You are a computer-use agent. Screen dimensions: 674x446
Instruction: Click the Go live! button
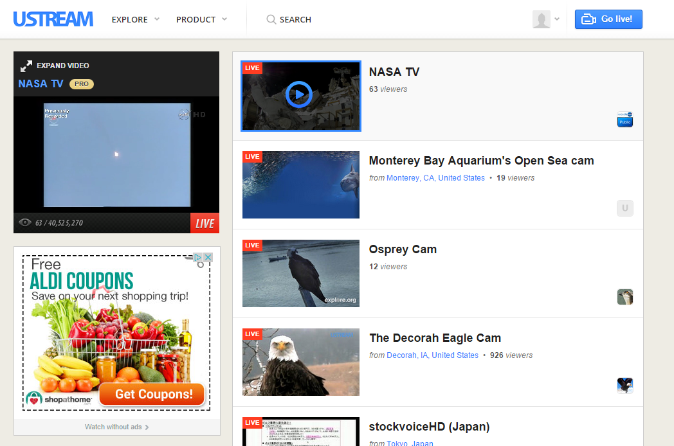click(608, 19)
